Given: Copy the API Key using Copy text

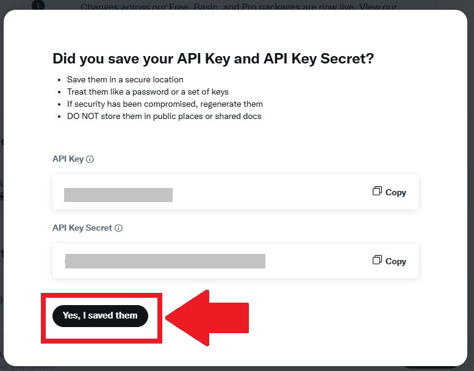Looking at the screenshot, I should 396,192.
